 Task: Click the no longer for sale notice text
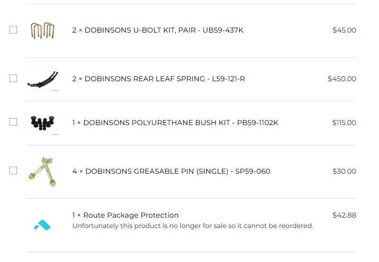point(193,226)
